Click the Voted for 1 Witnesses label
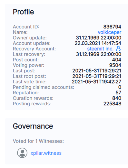The width and height of the screenshot is (128, 168). [x=38, y=141]
